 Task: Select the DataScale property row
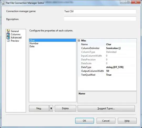pos(107,63)
